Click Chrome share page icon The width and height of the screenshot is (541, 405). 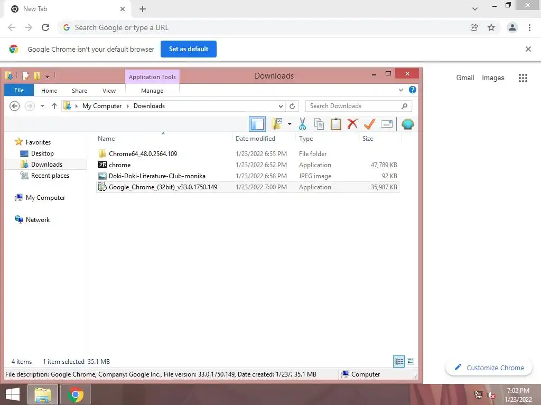click(x=474, y=27)
